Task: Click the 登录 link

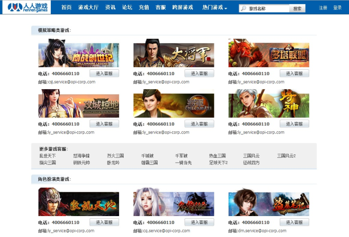Action: click(338, 8)
